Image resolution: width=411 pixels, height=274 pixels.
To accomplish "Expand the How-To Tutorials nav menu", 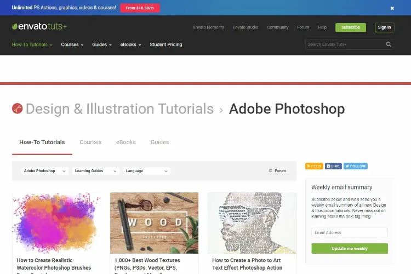I will point(32,44).
